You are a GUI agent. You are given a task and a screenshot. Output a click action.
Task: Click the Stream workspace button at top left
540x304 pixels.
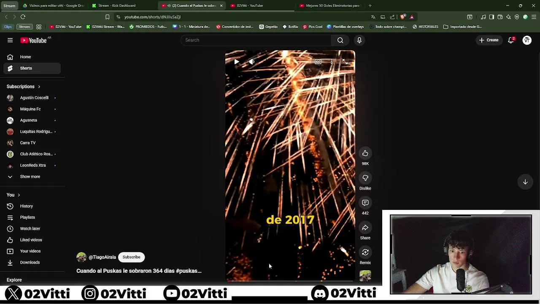tap(9, 5)
